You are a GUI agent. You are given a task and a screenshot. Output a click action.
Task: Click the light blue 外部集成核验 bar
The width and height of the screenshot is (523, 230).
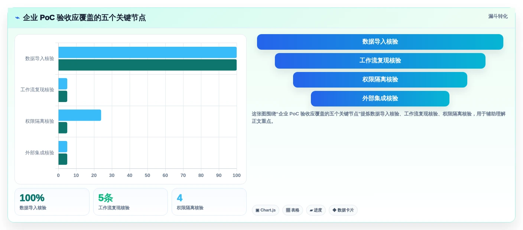(x=63, y=147)
